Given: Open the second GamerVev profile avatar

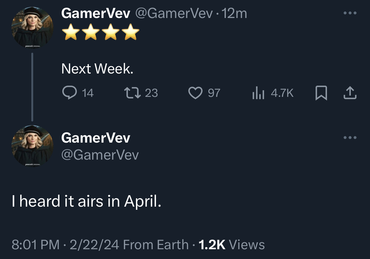Looking at the screenshot, I should [32, 146].
